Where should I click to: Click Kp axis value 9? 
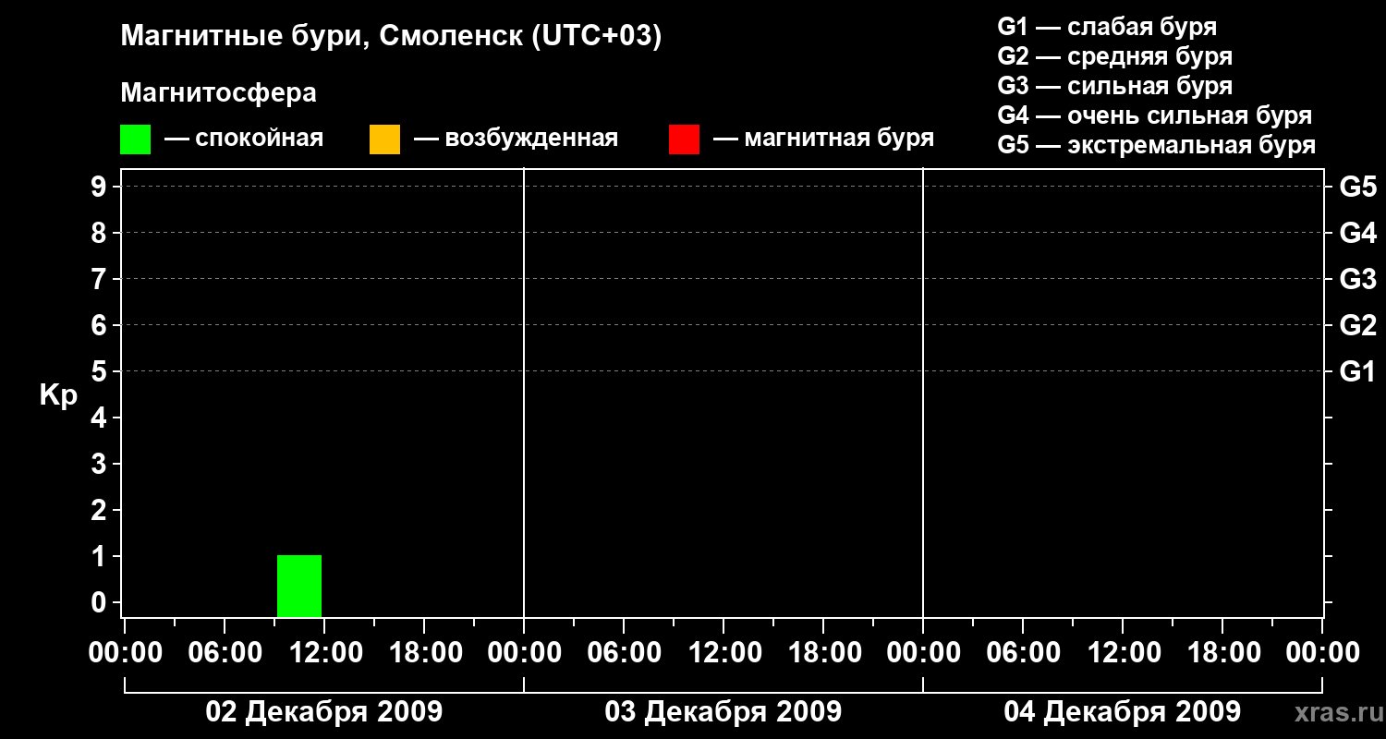[100, 187]
